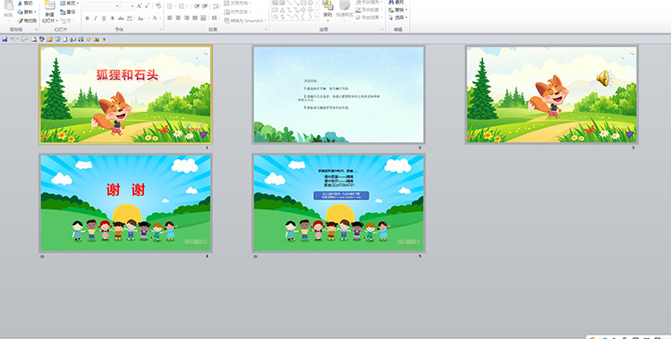Screen dimensions: 671x339
Task: Open the Change Case Aa dropdown
Action: (141, 18)
